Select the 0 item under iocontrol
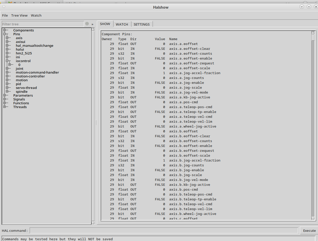The height and width of the screenshot is (241, 318). (19, 65)
